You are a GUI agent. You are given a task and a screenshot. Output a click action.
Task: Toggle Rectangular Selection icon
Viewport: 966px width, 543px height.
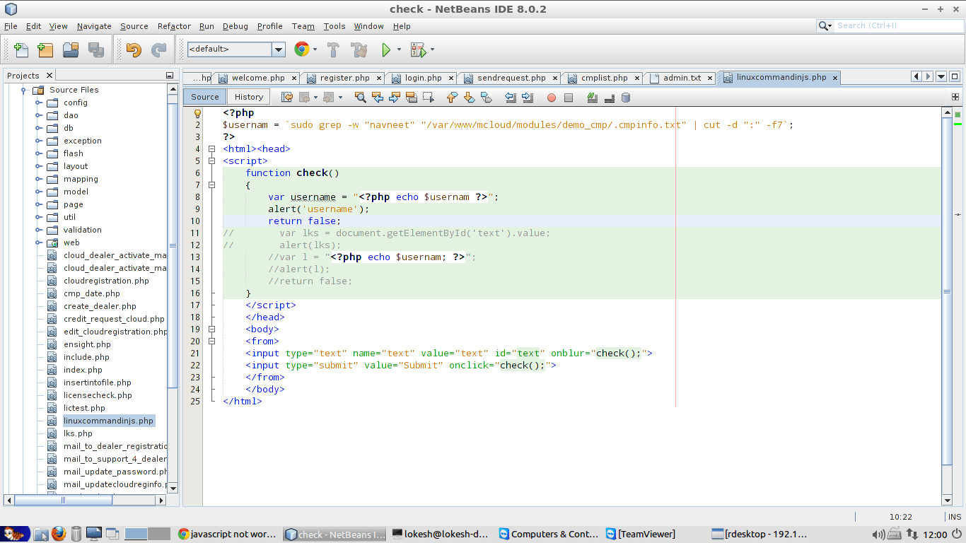(x=428, y=98)
